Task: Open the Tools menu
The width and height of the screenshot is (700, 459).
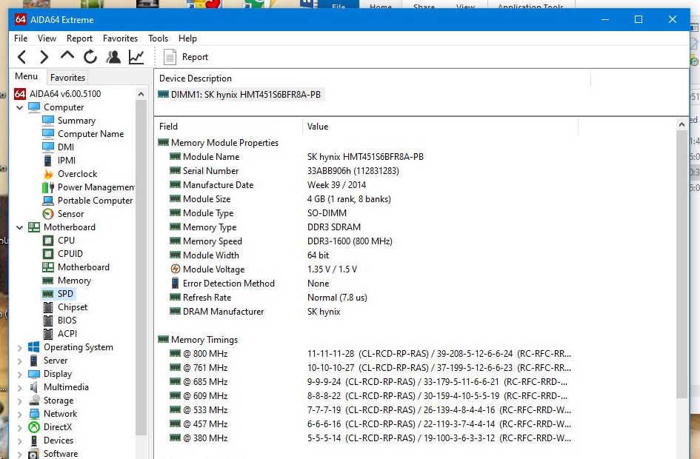Action: click(x=158, y=38)
